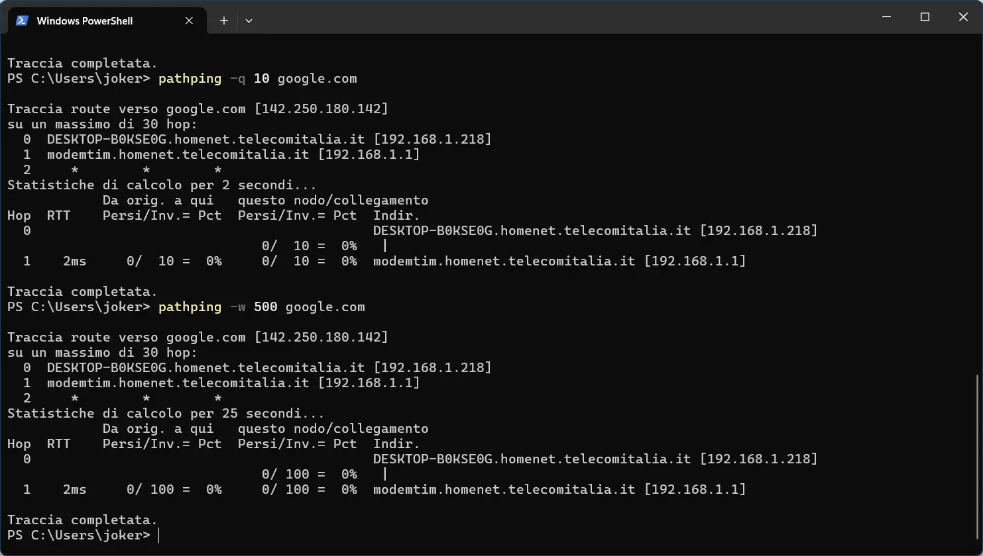The height and width of the screenshot is (556, 983).
Task: Expand the new tab profiles dropdown
Action: point(249,21)
